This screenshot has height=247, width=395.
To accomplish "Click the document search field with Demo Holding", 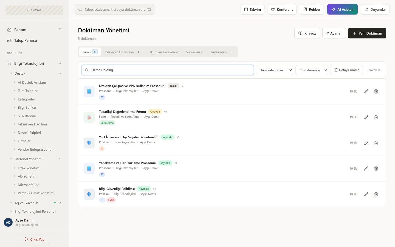I will click(x=168, y=70).
